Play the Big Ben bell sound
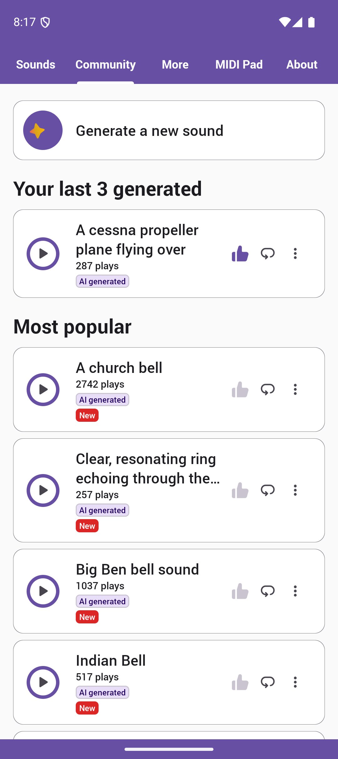 43,591
